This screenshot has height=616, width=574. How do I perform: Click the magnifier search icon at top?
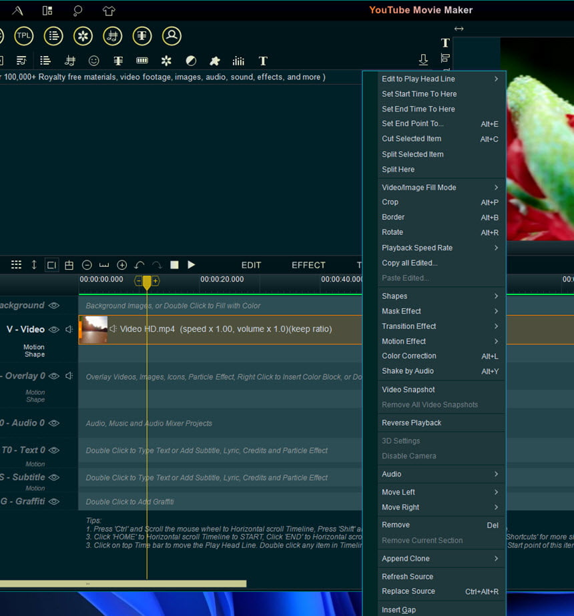pos(78,10)
